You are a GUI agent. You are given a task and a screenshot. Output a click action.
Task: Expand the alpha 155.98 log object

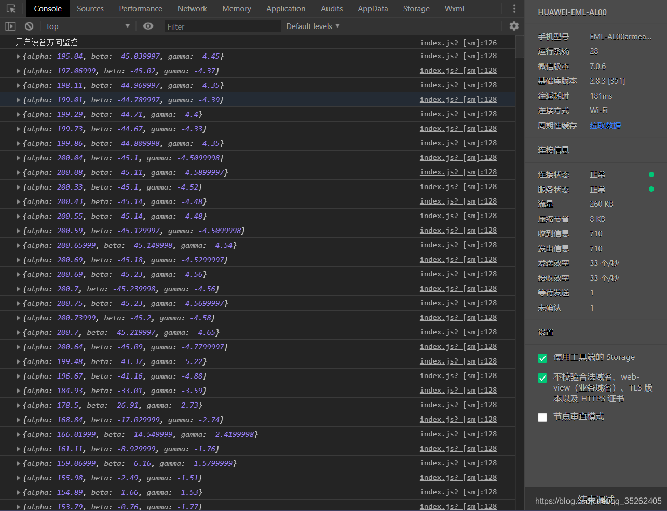19,478
